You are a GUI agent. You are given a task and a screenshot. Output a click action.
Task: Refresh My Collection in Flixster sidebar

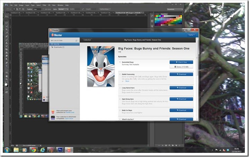pyautogui.click(x=76, y=41)
